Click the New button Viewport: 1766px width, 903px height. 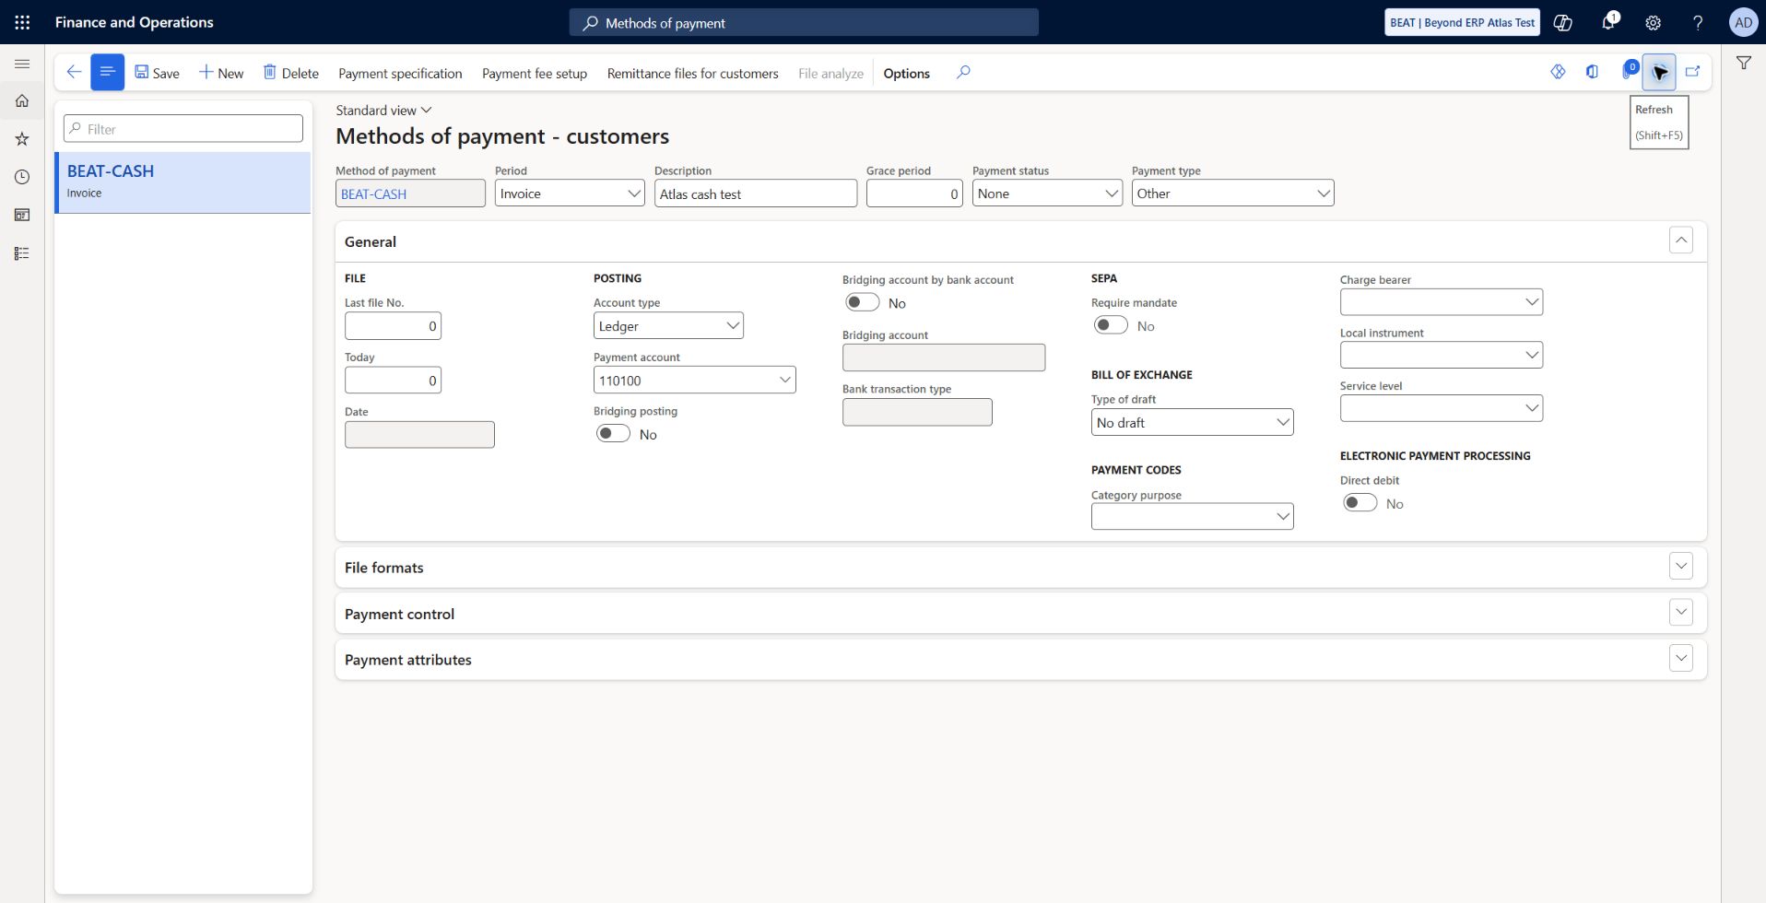click(221, 73)
